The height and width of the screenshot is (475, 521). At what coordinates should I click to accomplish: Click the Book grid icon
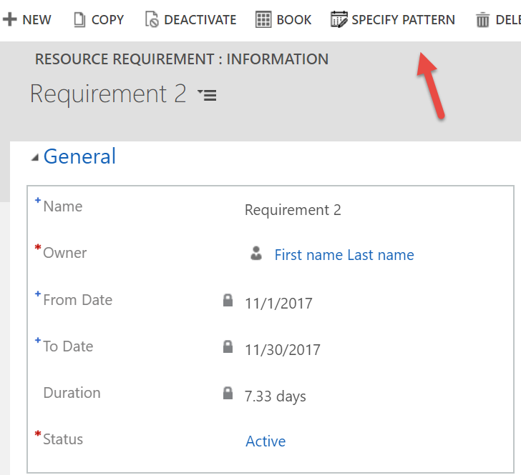point(263,19)
